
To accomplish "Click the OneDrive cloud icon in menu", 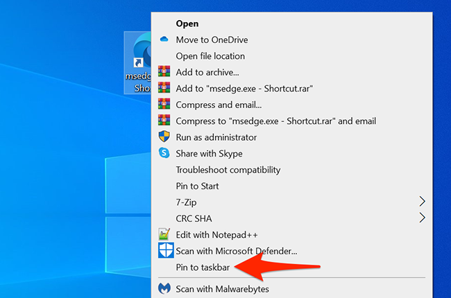I will tap(164, 39).
